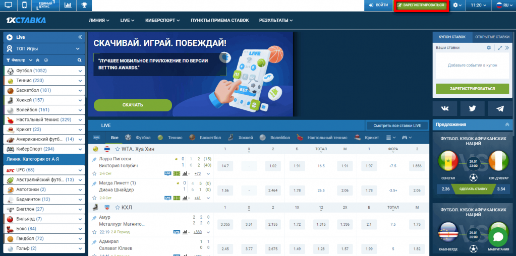This screenshot has width=516, height=256.
Task: Open the statistics bar chart icon
Action: 68,5
